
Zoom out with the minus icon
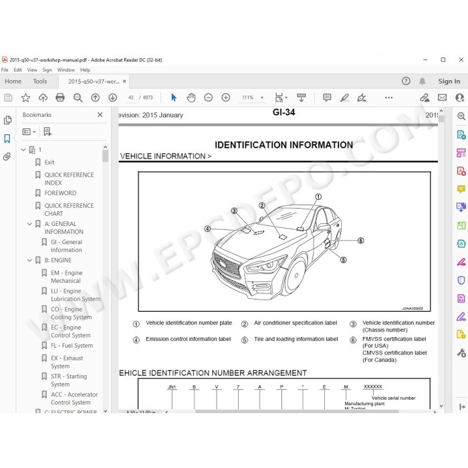[209, 98]
